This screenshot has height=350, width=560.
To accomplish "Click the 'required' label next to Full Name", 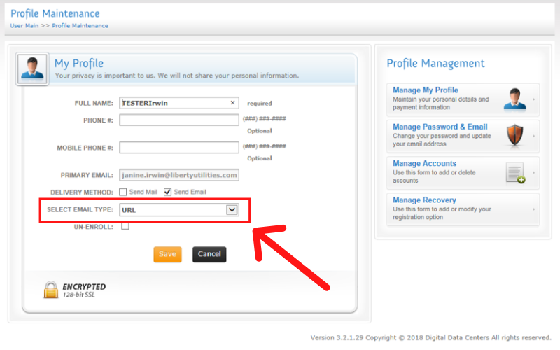I will pos(259,103).
